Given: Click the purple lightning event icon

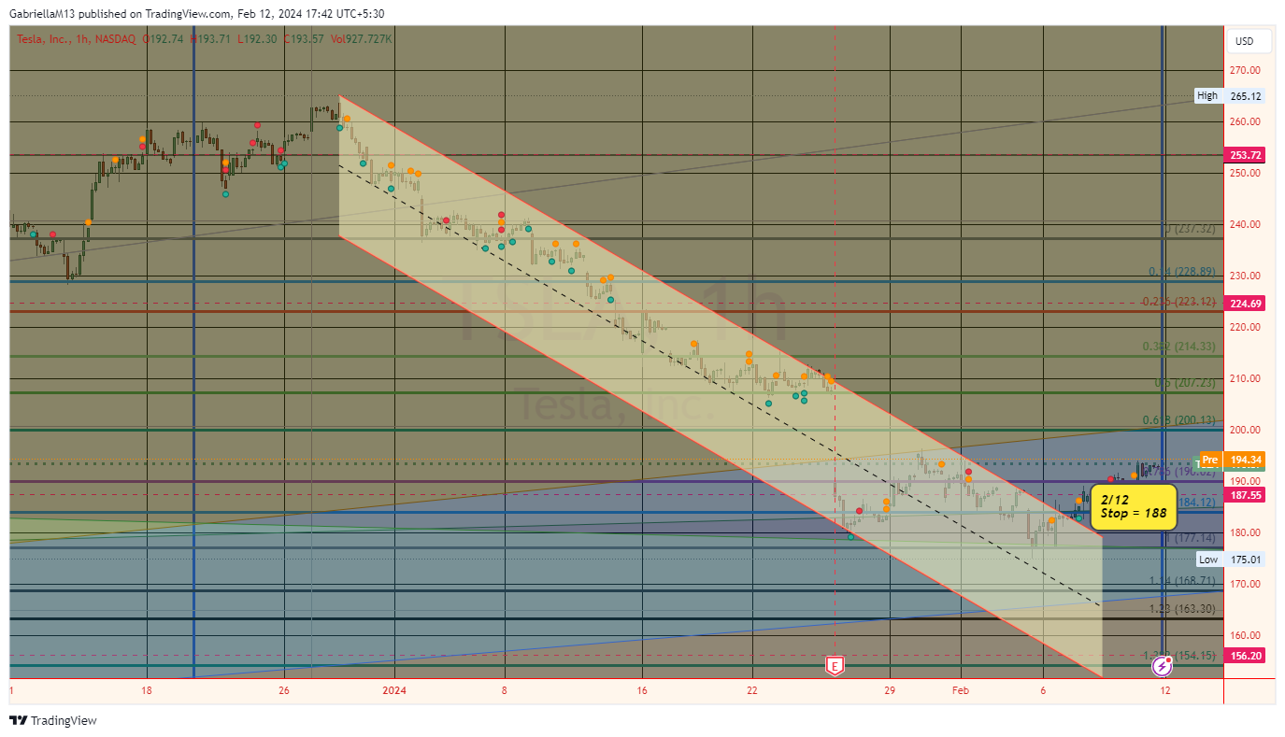Looking at the screenshot, I should pyautogui.click(x=1163, y=666).
